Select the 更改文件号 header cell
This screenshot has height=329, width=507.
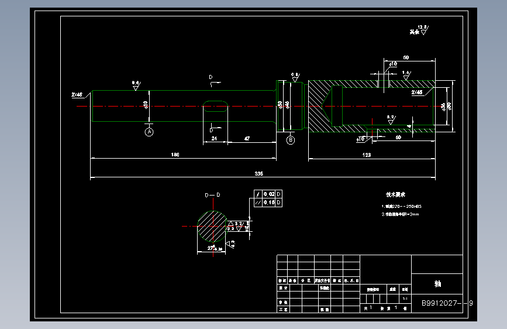(x=322, y=281)
